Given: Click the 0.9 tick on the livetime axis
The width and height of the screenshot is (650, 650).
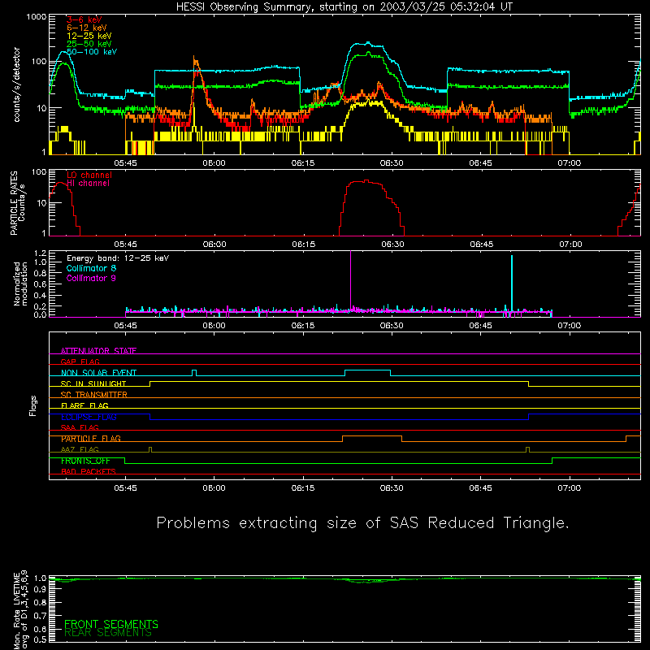Looking at the screenshot, I should 40,589.
